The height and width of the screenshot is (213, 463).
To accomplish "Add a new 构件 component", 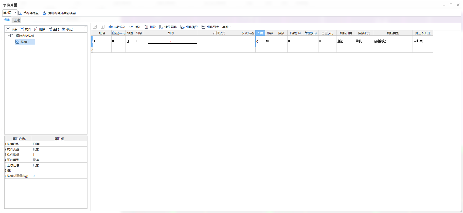I will (x=26, y=29).
